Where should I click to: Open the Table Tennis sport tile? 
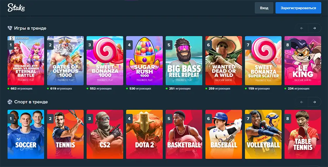click(303, 134)
